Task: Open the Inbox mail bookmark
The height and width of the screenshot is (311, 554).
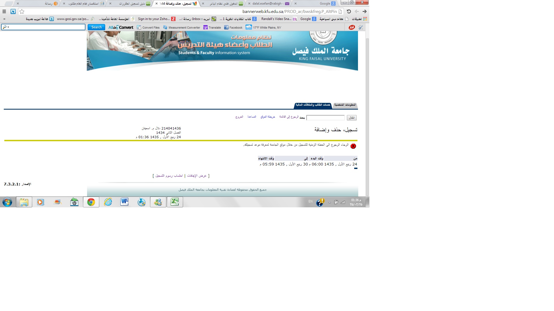Action: 198,19
